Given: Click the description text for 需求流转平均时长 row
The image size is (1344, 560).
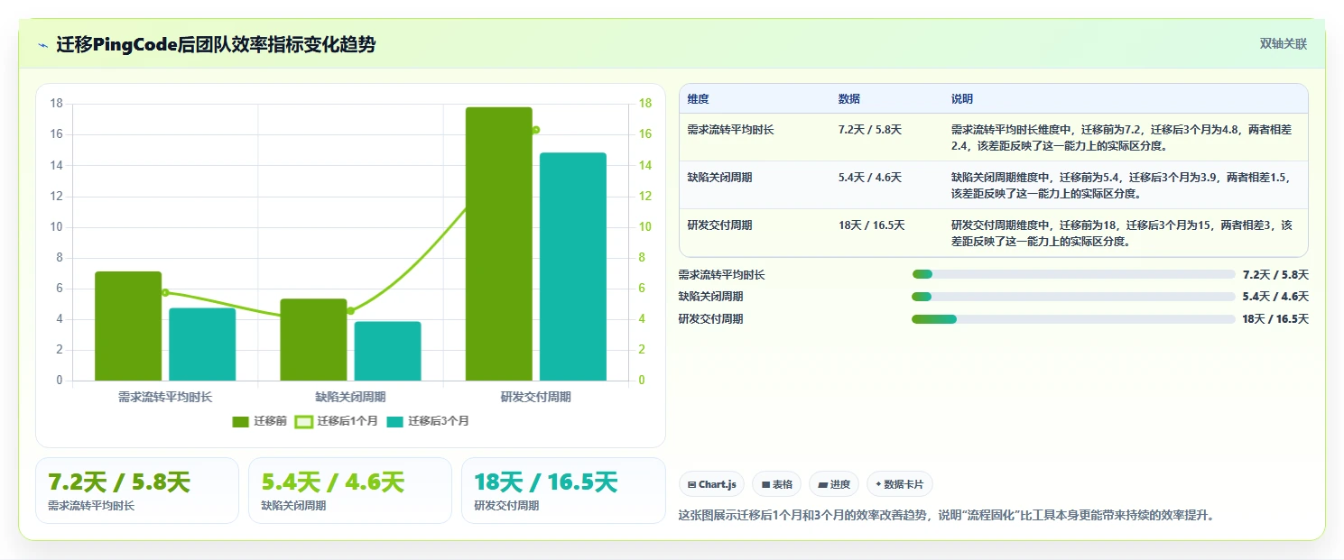Looking at the screenshot, I should pyautogui.click(x=1122, y=137).
